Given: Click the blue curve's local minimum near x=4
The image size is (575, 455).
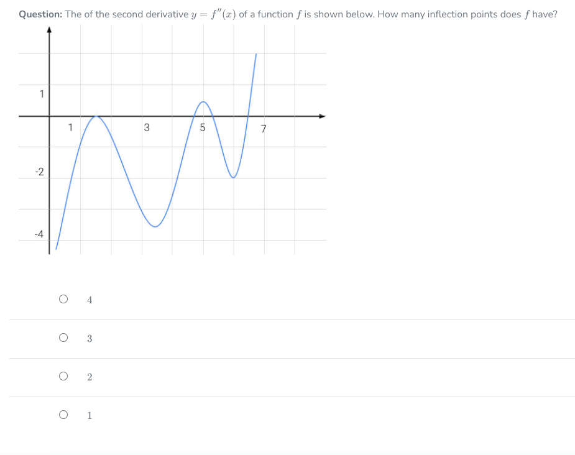Looking at the screenshot, I should coord(154,226).
